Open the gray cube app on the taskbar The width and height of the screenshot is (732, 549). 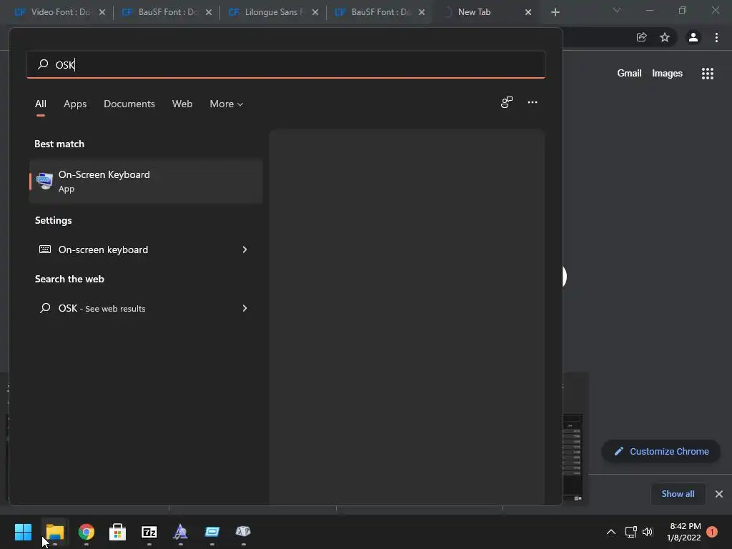tap(243, 531)
